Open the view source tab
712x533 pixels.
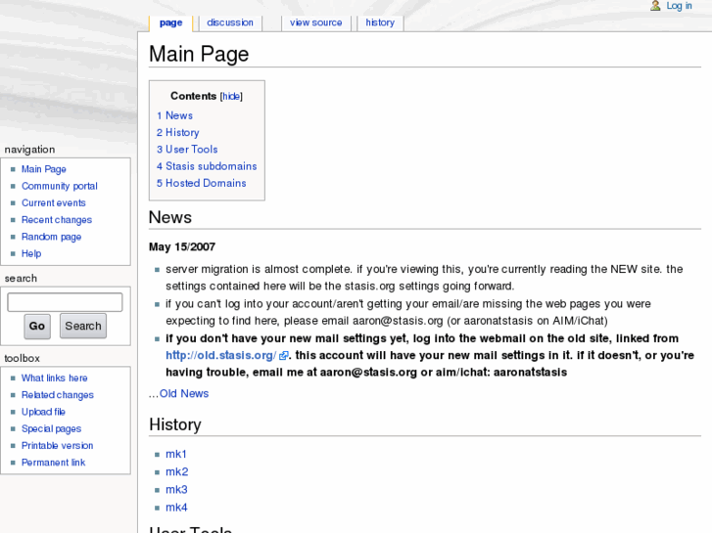(316, 22)
